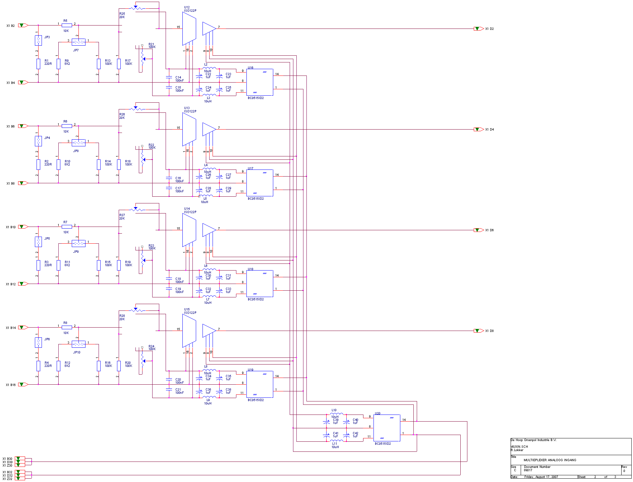The image size is (633, 482).
Task: Select inductor L2 10uH
Action: [209, 68]
